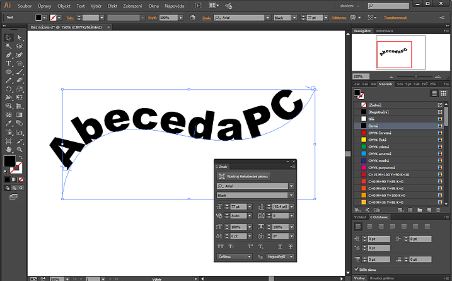Select the Ellipse tool
This screenshot has height=281, width=452.
8,72
